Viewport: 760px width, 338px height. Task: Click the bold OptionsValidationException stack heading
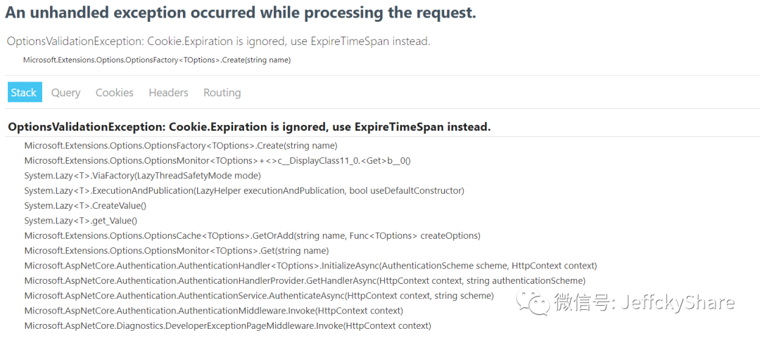coord(250,127)
